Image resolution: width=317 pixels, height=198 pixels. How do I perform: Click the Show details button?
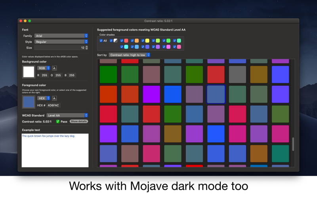click(79, 122)
